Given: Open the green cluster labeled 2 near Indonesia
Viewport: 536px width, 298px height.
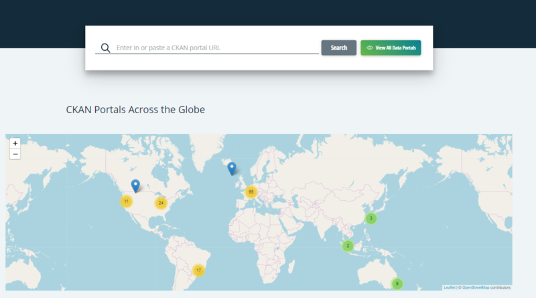Looking at the screenshot, I should (348, 246).
